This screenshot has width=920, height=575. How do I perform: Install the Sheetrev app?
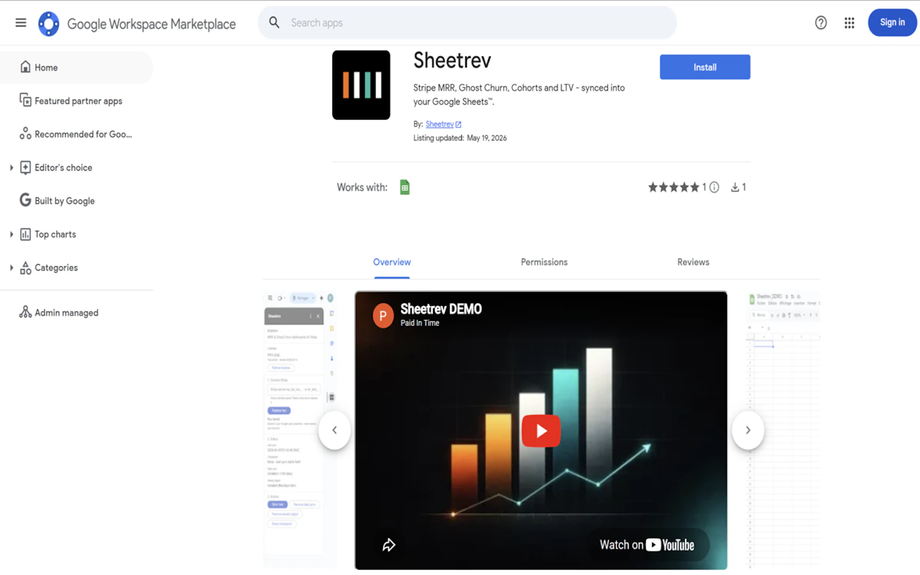[704, 67]
